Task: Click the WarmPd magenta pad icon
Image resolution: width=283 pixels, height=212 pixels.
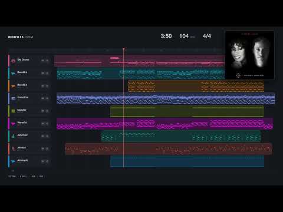Action: coord(13,124)
